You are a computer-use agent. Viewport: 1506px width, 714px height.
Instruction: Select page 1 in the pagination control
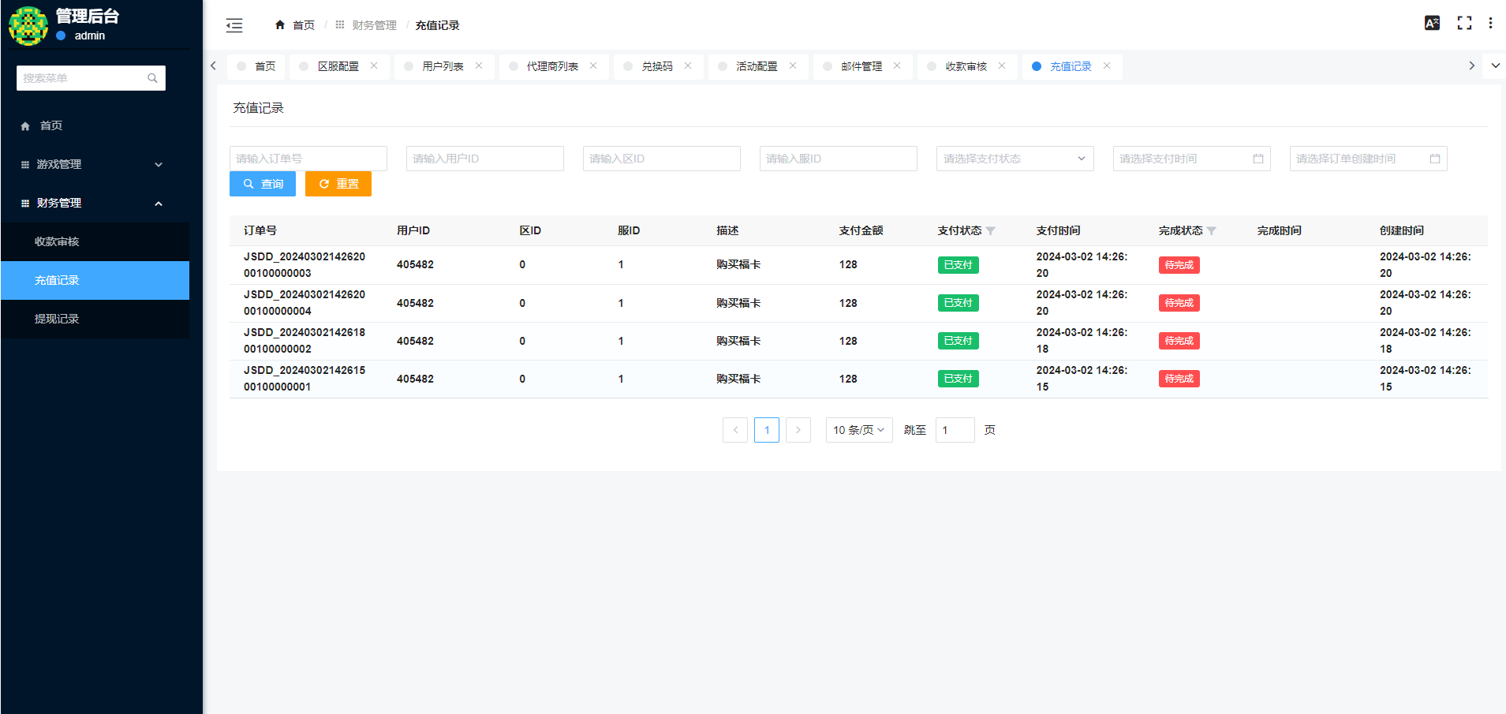pos(766,429)
